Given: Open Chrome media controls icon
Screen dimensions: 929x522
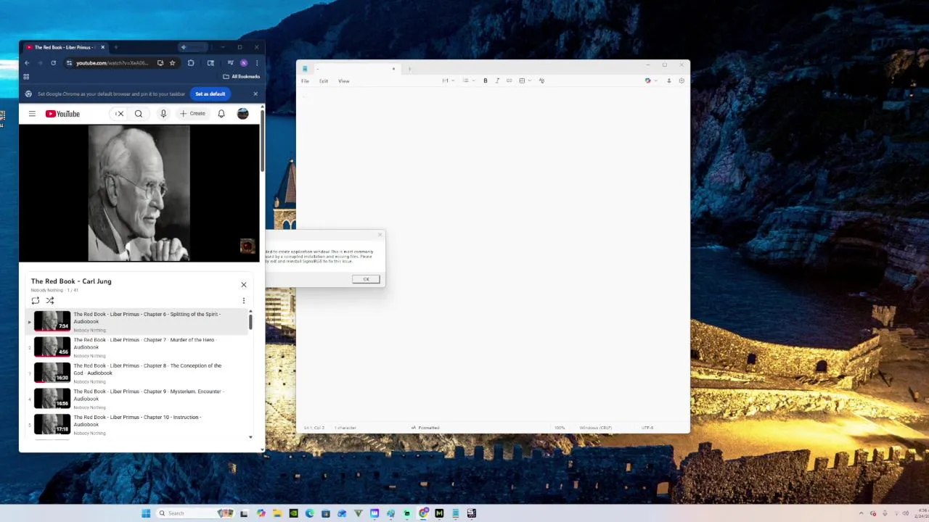Looking at the screenshot, I should coord(230,63).
